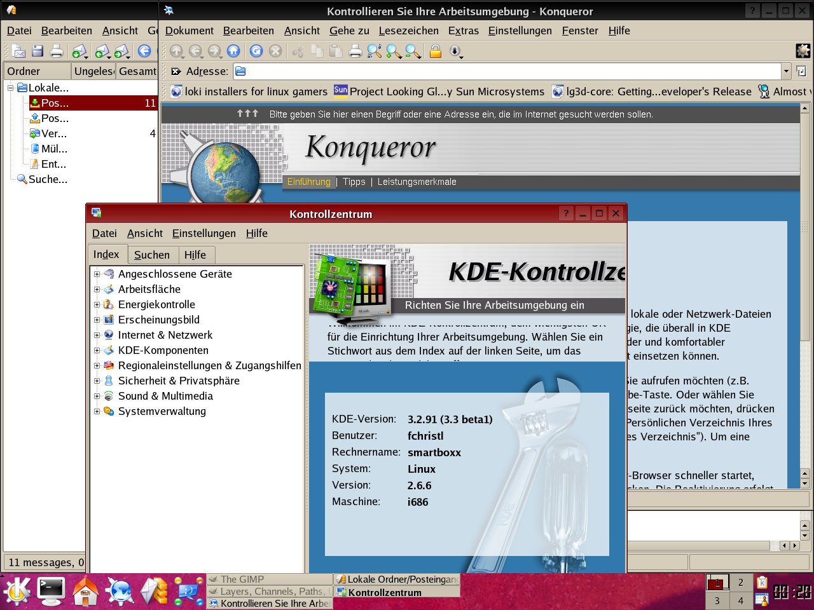Click Konqueror's Forward navigation button
Screen dimensions: 814x610
coord(215,51)
